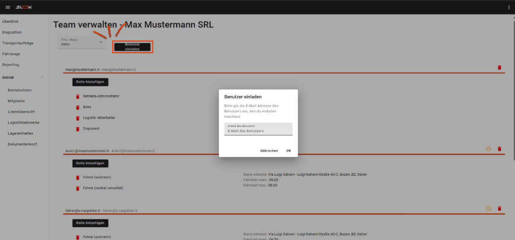Screen dimensions: 515x240
Task: Open the hamburger menu in top bar
Action: pyautogui.click(x=8, y=7)
